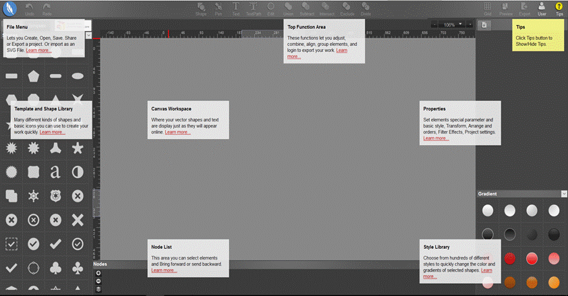Apply the solid red gradient swatch
This screenshot has width=568, height=296.
click(510, 258)
